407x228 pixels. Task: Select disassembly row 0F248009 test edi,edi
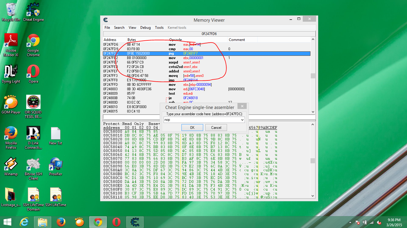[207, 94]
